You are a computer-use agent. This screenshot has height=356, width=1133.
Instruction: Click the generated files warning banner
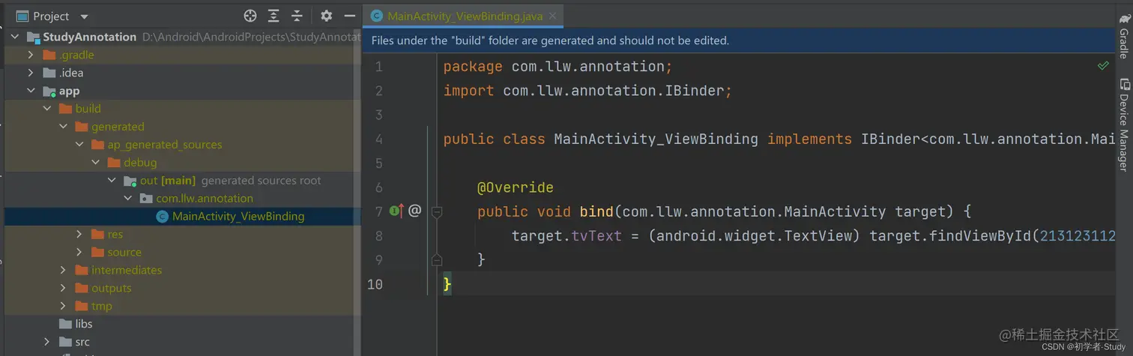pyautogui.click(x=738, y=40)
